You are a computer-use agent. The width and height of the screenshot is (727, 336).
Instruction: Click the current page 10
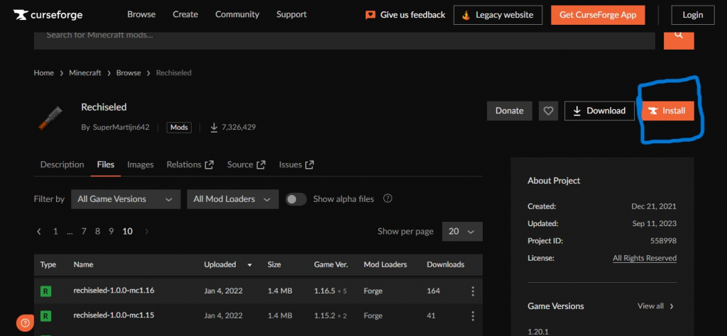tap(128, 231)
